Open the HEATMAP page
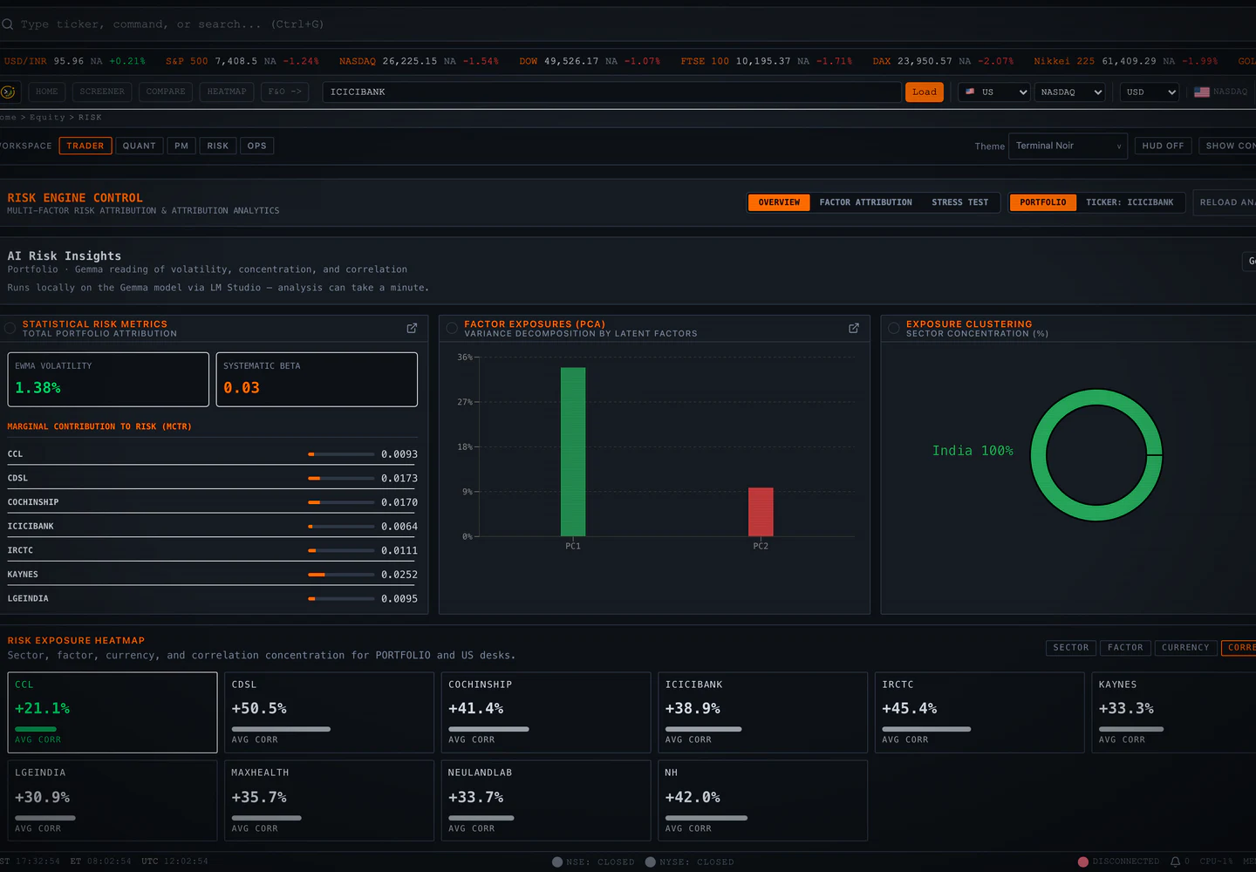 coord(227,92)
